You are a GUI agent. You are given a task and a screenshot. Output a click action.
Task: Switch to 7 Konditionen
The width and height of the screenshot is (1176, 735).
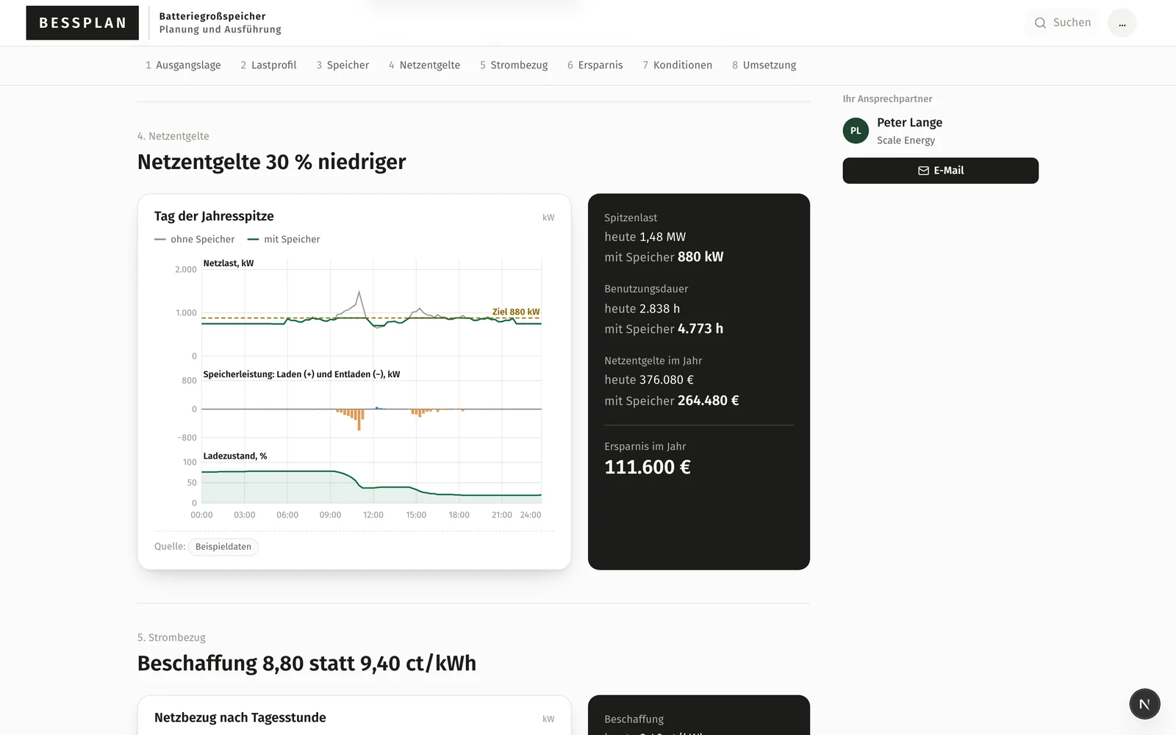pyautogui.click(x=677, y=65)
